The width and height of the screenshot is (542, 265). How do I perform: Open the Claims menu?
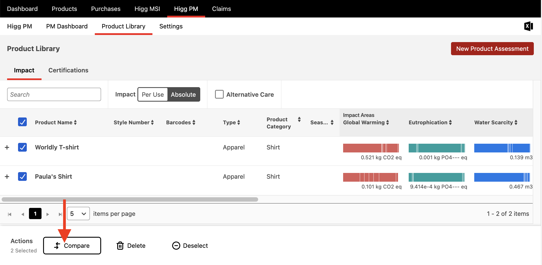[x=222, y=9]
